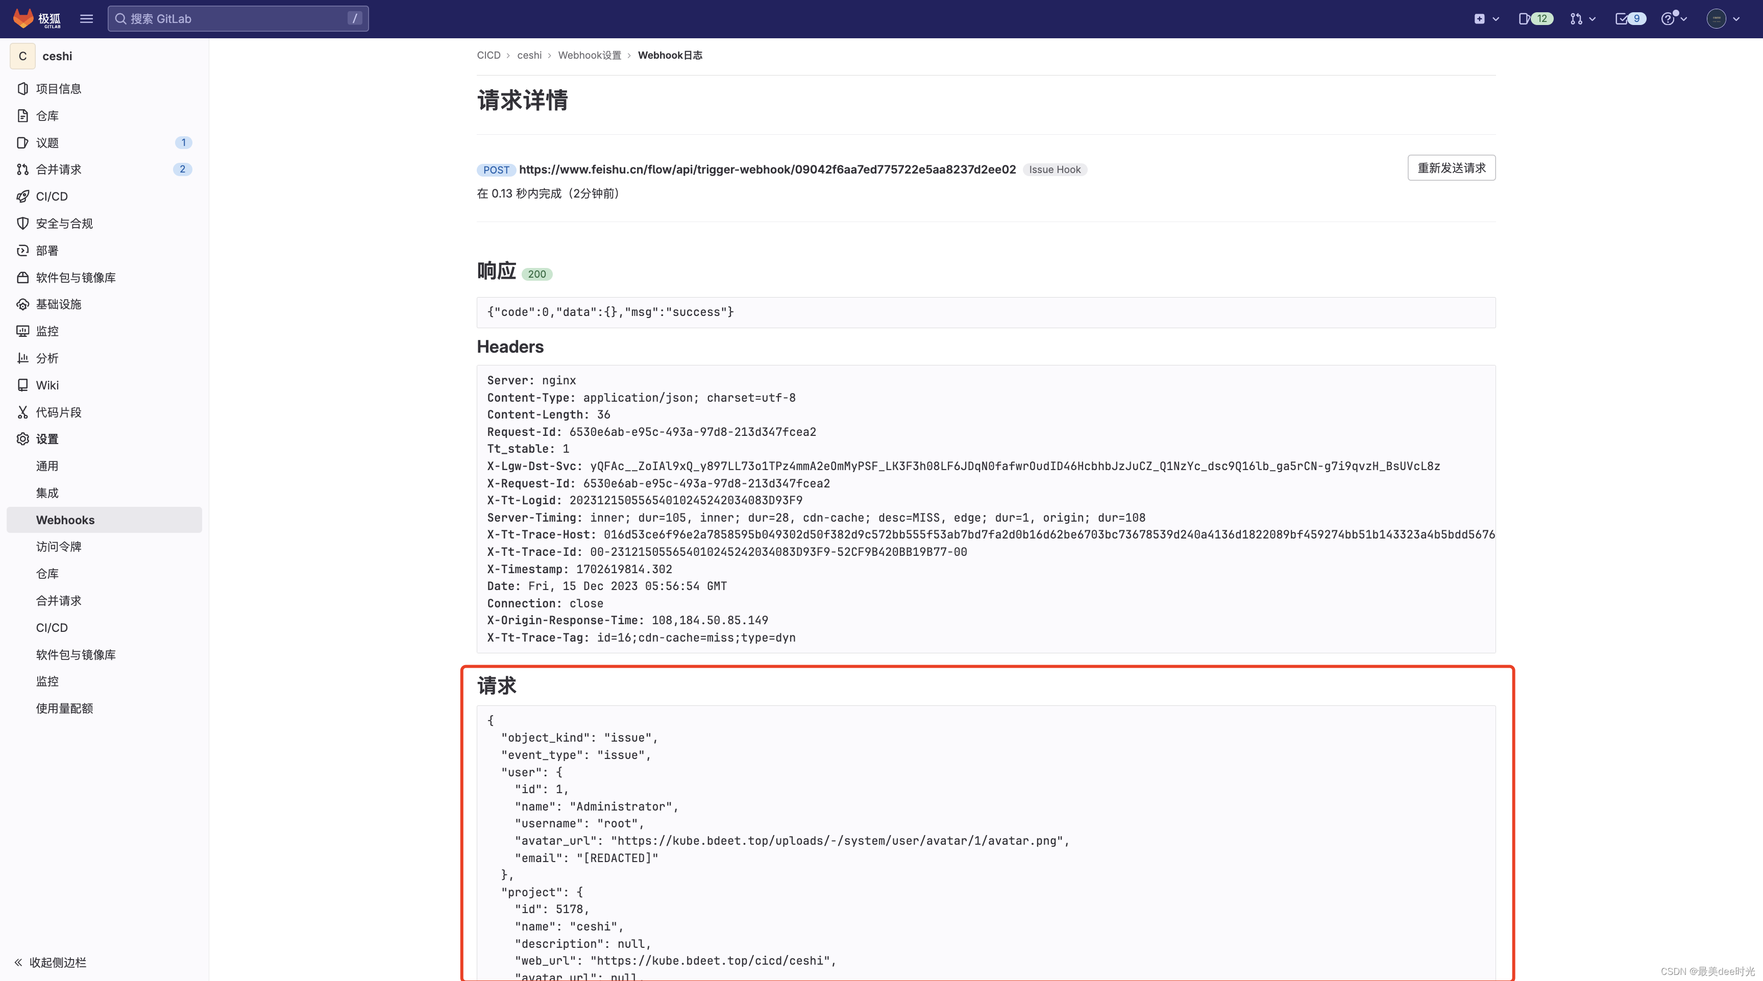The image size is (1763, 981).
Task: Open the merge requests top bar dropdown
Action: 1582,18
